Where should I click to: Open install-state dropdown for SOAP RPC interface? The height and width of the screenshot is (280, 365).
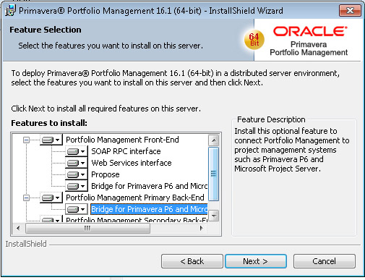pyautogui.click(x=76, y=151)
